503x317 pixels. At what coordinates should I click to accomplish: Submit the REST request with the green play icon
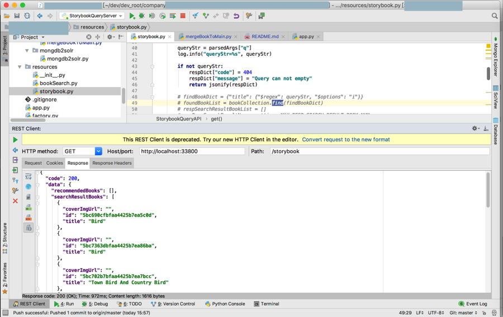pos(15,140)
